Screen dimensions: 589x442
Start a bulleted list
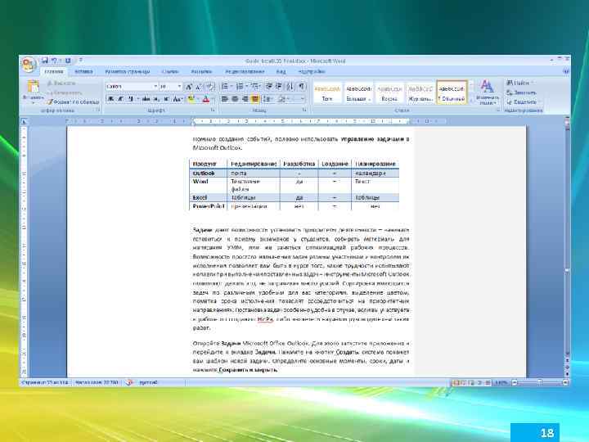pyautogui.click(x=225, y=87)
